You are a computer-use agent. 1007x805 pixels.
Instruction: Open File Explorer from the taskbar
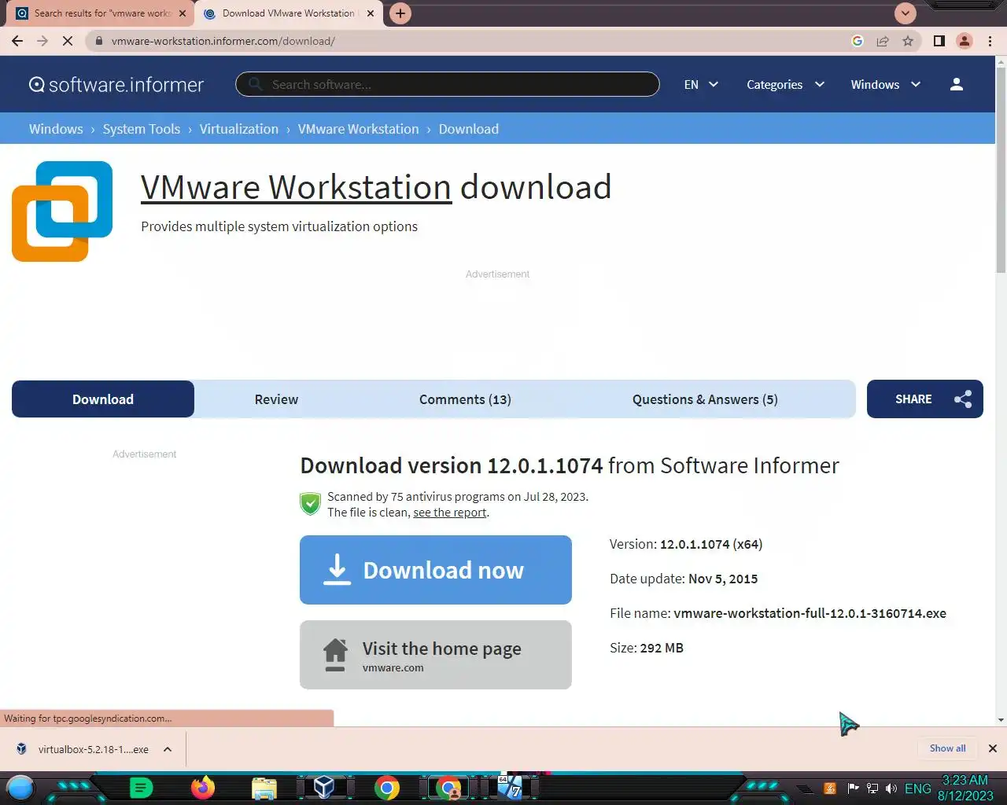(264, 788)
